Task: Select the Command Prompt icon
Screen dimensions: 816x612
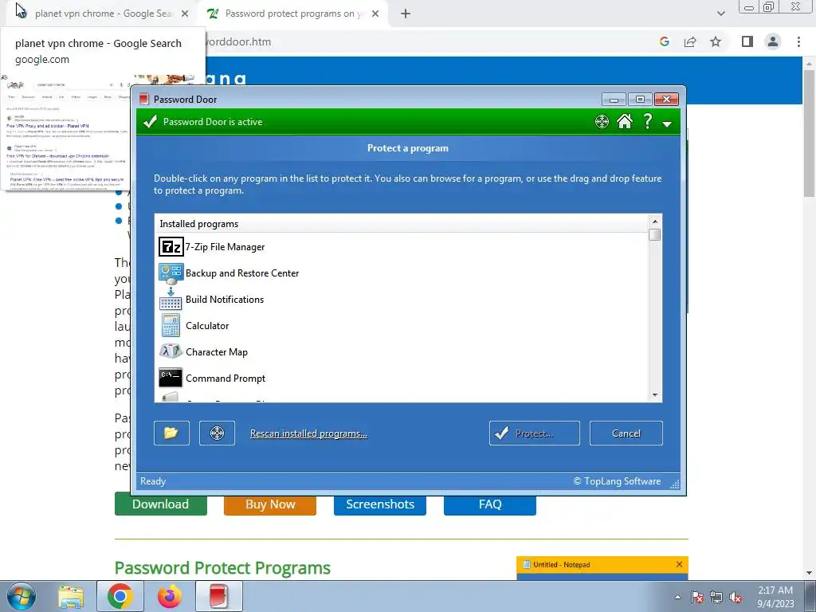Action: click(171, 379)
